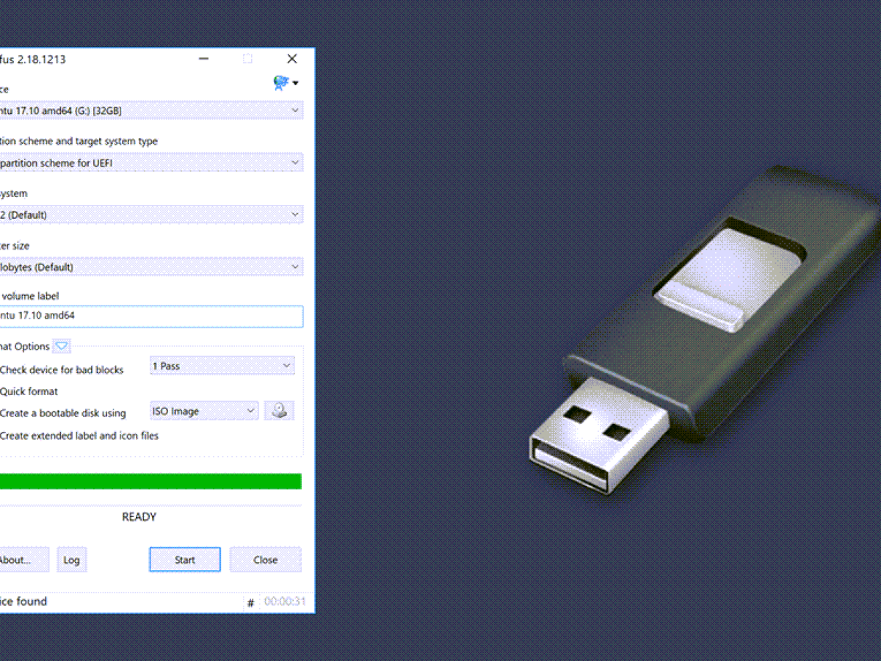The height and width of the screenshot is (661, 881).
Task: Click into the volume label text field
Action: (x=151, y=317)
